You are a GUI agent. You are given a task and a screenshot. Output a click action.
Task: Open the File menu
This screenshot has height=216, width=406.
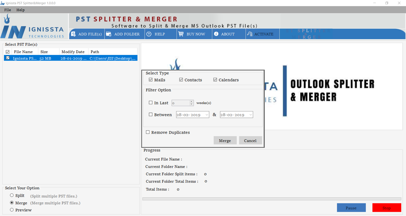pos(8,10)
